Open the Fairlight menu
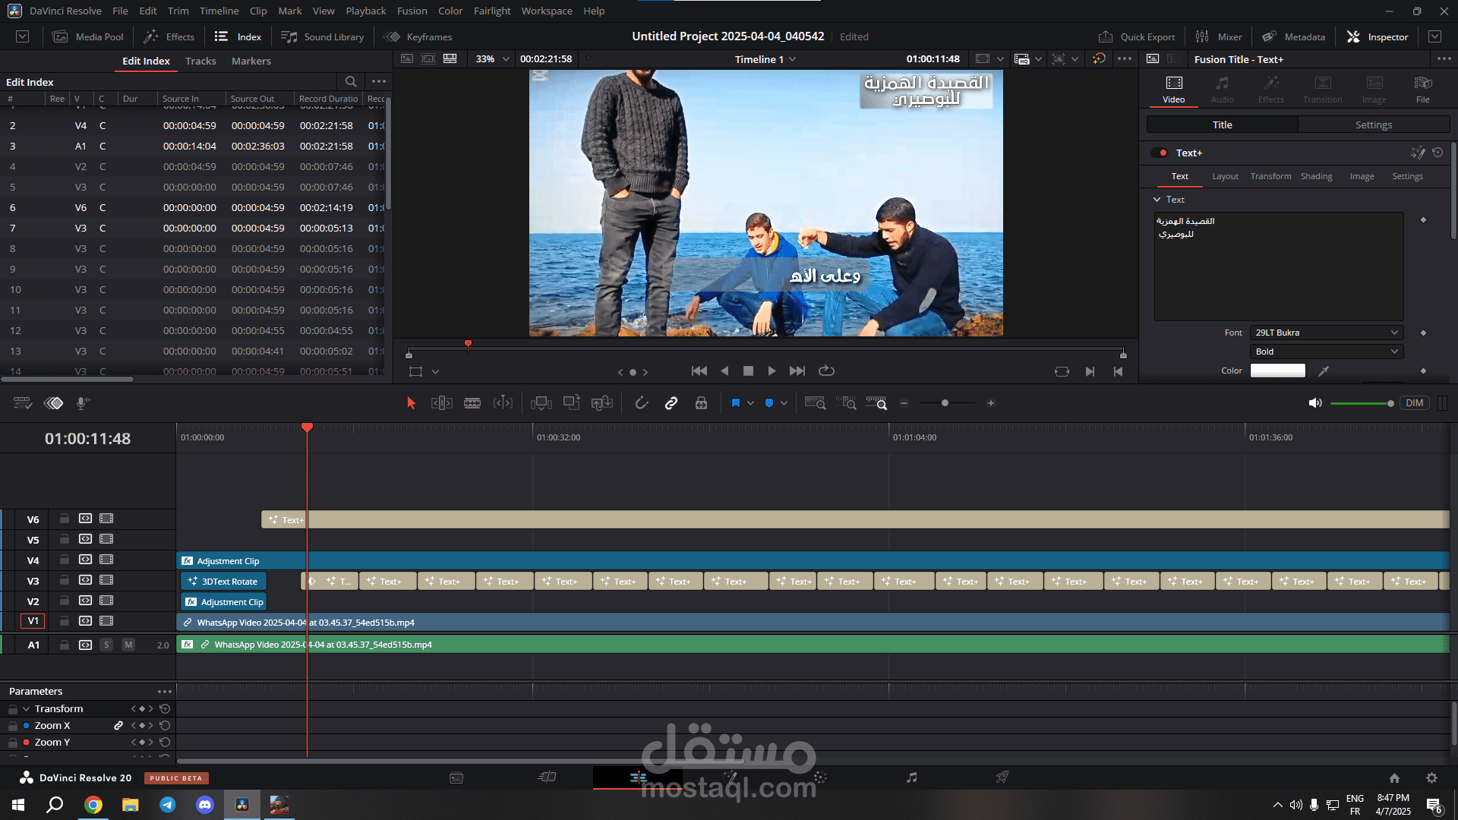This screenshot has width=1458, height=820. (x=492, y=11)
